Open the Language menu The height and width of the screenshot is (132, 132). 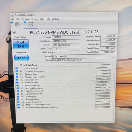(x=56, y=19)
